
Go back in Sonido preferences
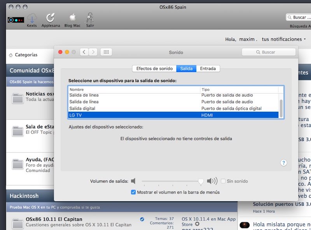pos(84,52)
